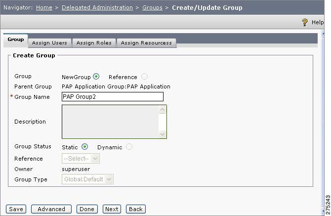331x216 pixels.
Task: Select the NewGroup radio button
Action: pyautogui.click(x=96, y=77)
